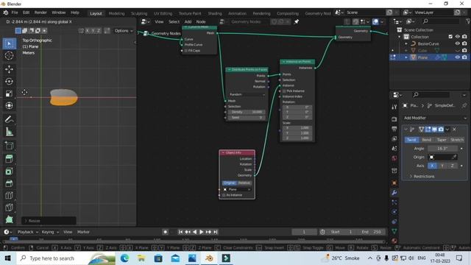Select the Poly Build tool
The height and width of the screenshot is (265, 471).
click(x=10, y=219)
